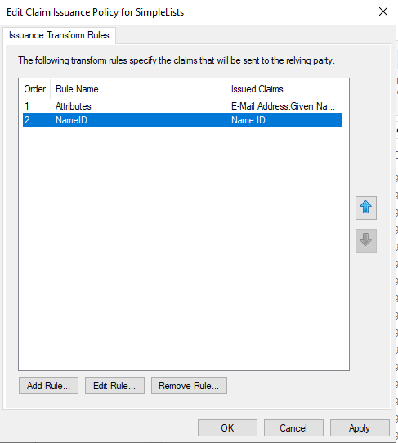Confirm changes with OK
The image size is (398, 443).
click(227, 428)
